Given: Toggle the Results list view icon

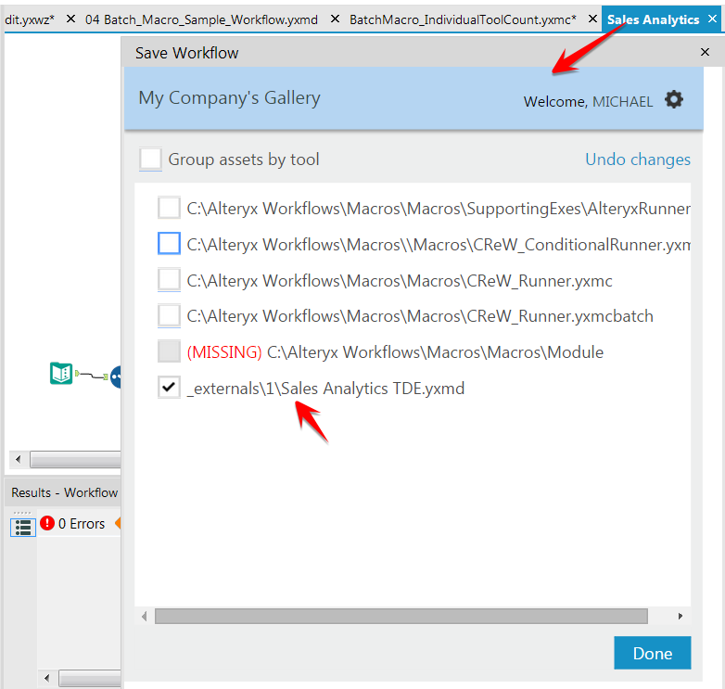Looking at the screenshot, I should [x=23, y=527].
